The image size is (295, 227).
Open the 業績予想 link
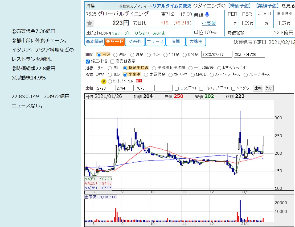pyautogui.click(x=267, y=6)
